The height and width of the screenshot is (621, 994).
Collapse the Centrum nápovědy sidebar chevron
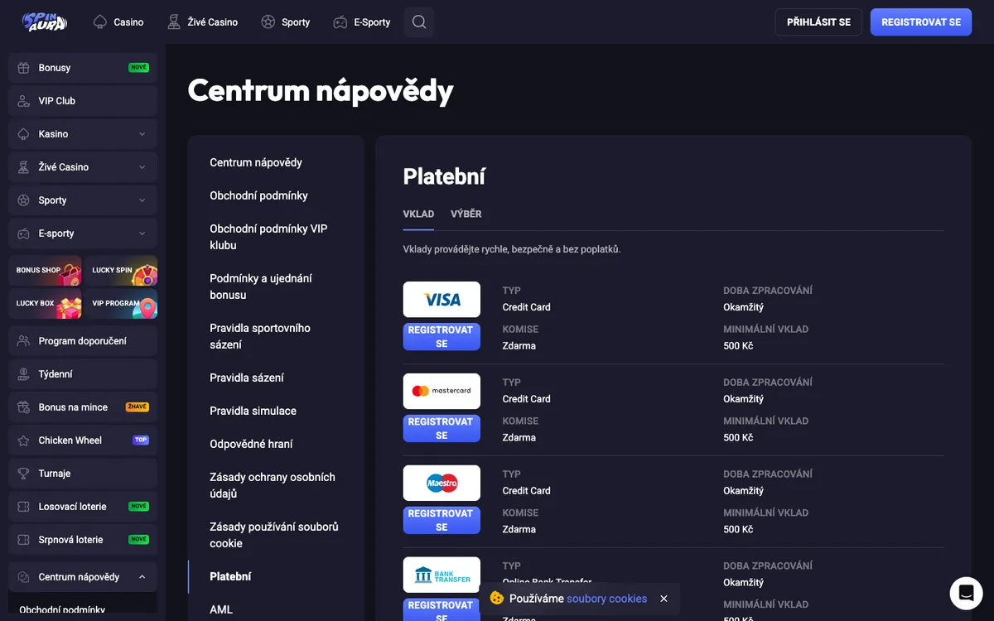(142, 577)
